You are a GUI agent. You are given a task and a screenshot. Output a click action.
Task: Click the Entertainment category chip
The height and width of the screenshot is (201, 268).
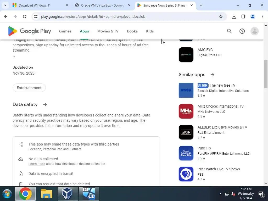click(x=29, y=88)
